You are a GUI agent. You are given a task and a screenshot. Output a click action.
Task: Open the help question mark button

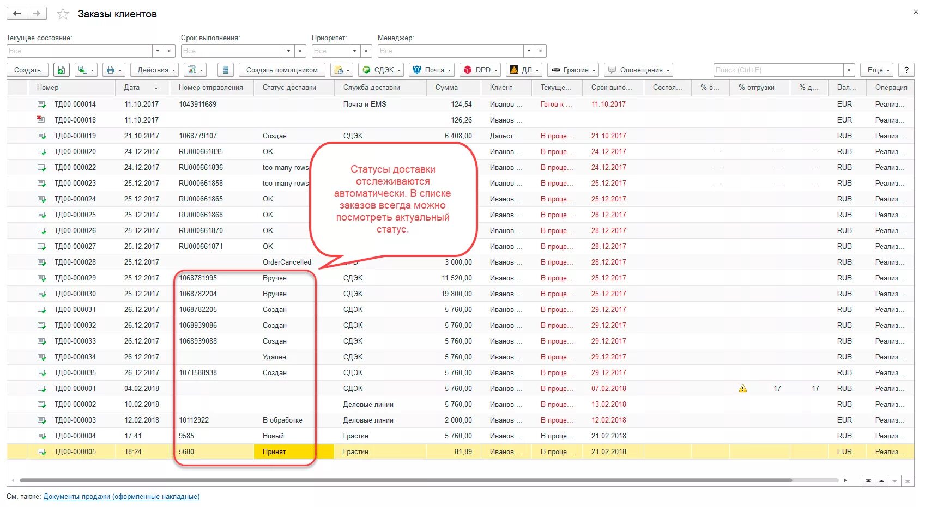click(x=906, y=70)
